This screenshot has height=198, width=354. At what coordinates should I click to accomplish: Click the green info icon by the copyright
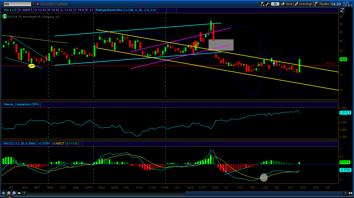pos(4,17)
